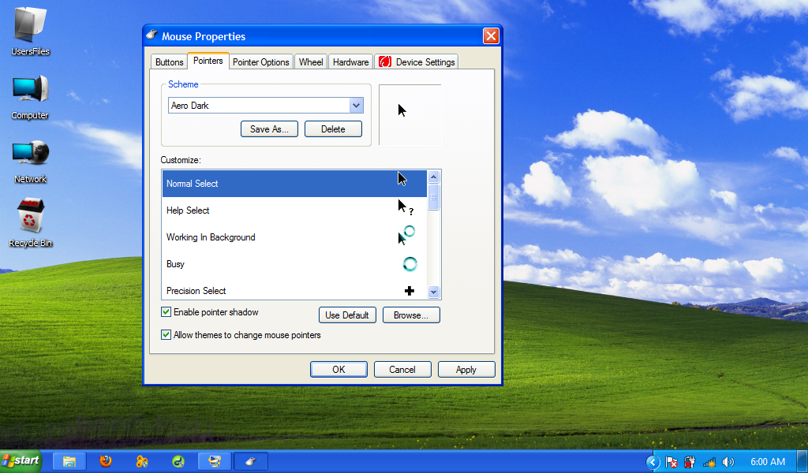
Task: Toggle Allow themes to change mouse pointers
Action: [166, 334]
